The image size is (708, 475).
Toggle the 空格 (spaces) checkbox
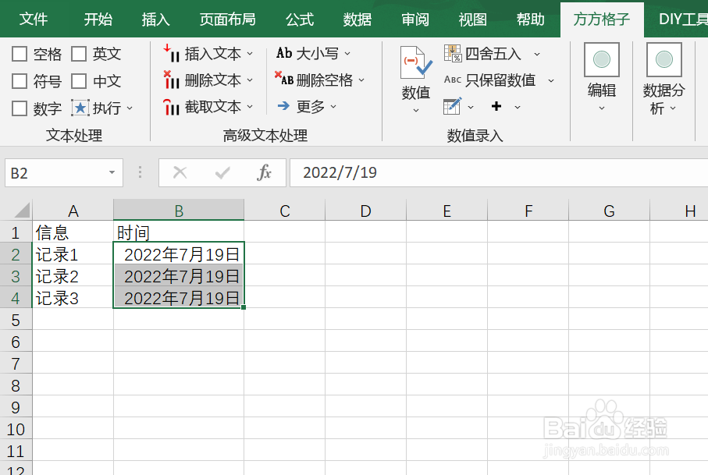(20, 54)
